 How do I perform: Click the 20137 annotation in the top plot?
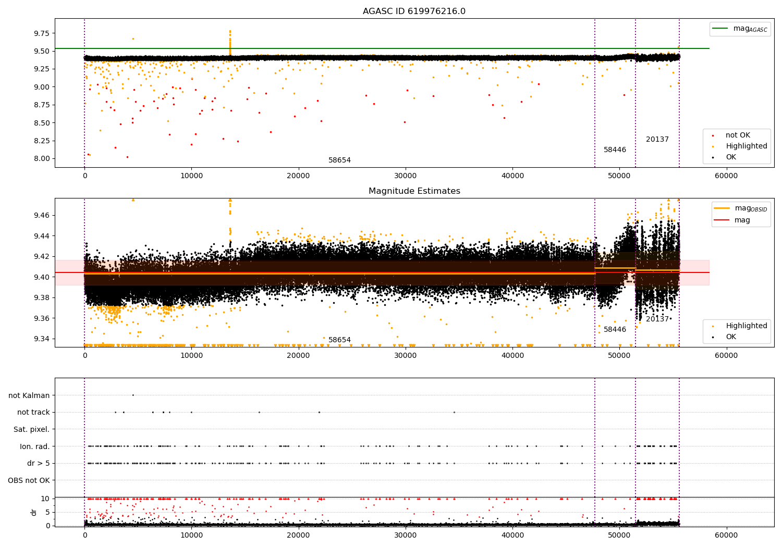tap(657, 140)
